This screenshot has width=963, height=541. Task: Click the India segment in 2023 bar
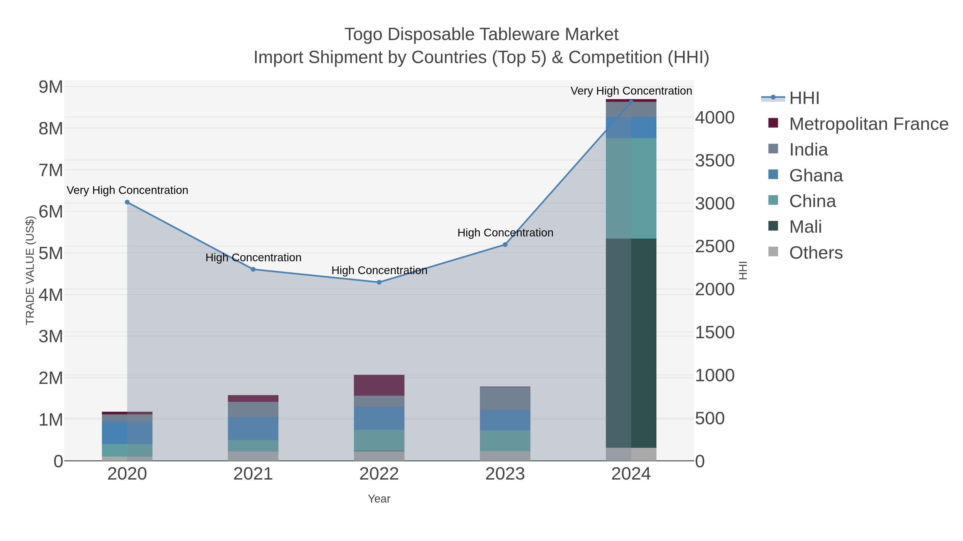pyautogui.click(x=505, y=399)
